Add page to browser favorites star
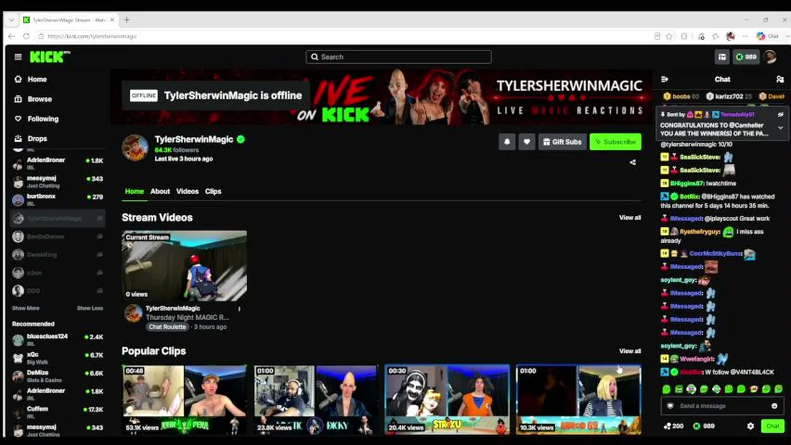The width and height of the screenshot is (791, 445). click(x=669, y=36)
